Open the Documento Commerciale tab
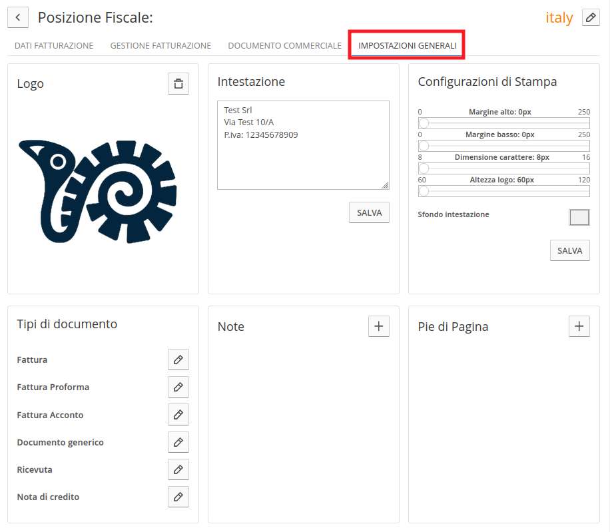 coord(285,45)
